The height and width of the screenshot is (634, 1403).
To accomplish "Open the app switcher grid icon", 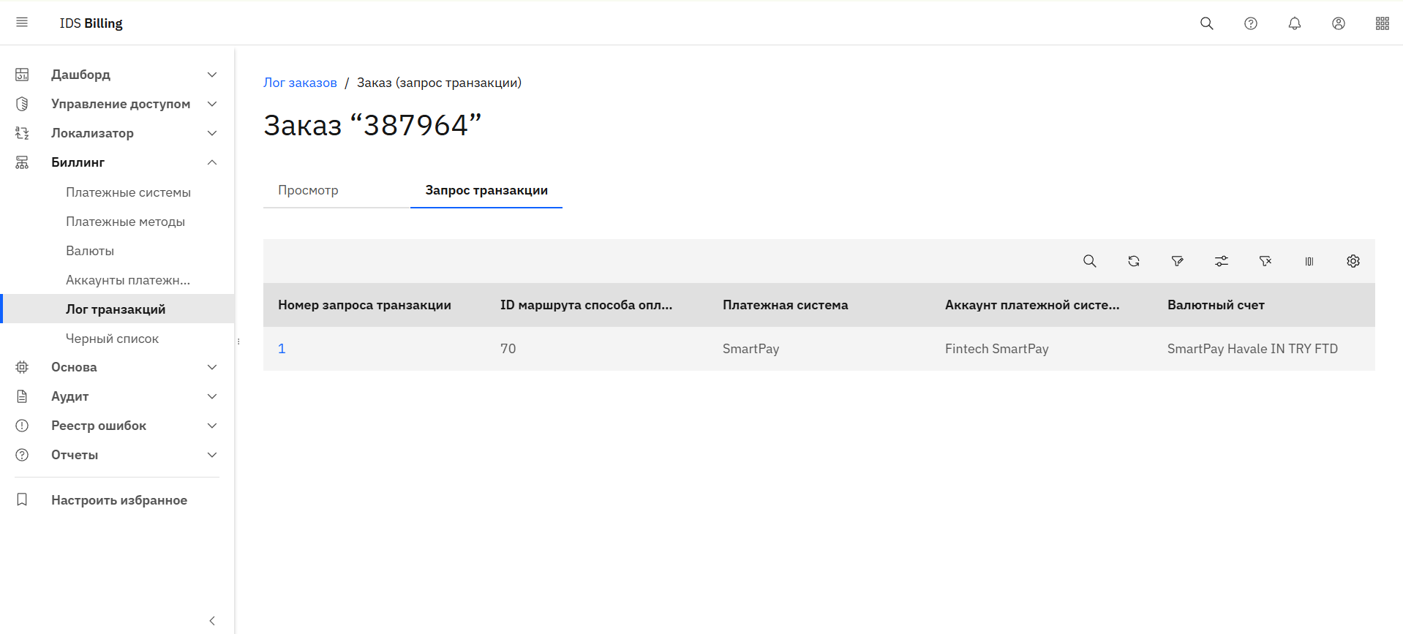I will tap(1382, 23).
